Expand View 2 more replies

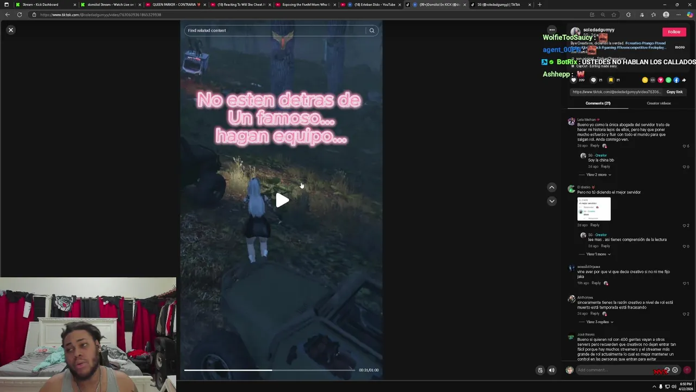(x=598, y=175)
